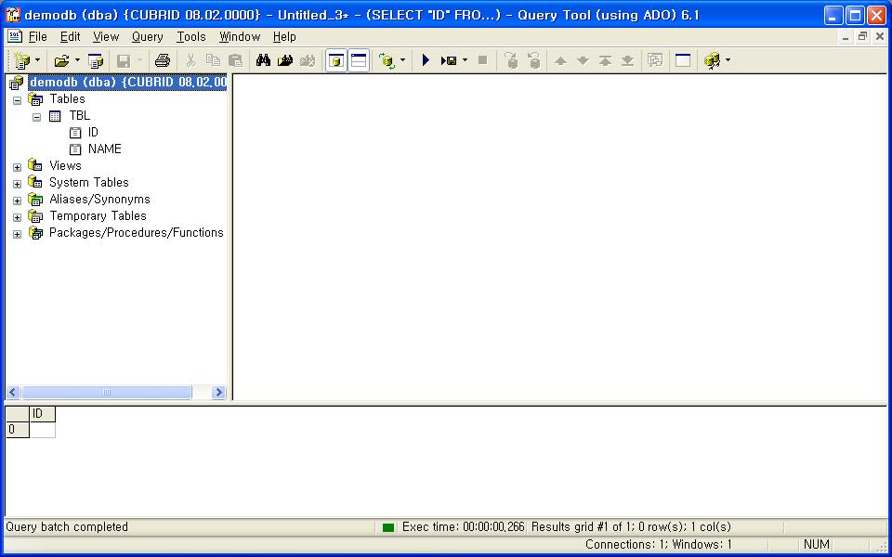Viewport: 892px width, 557px height.
Task: Run the query with the play icon
Action: click(426, 60)
